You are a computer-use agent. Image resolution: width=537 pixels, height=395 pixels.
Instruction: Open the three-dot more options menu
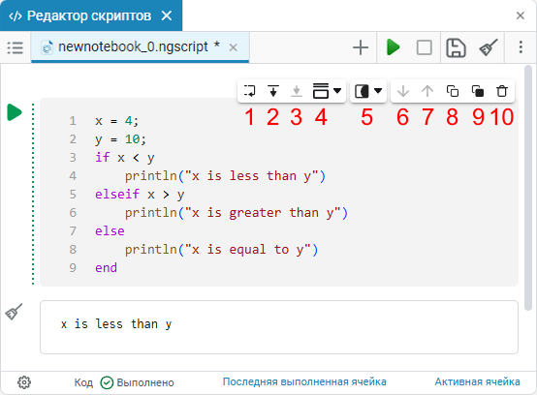coord(521,47)
